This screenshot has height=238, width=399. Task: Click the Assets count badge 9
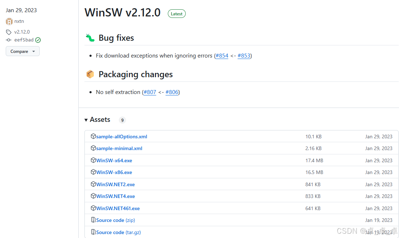(122, 120)
